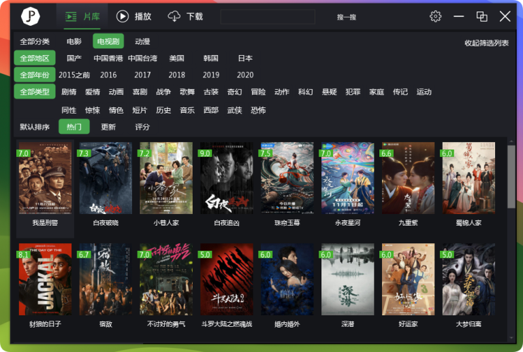Sort results by 更新
Screen dimensions: 523x352
(x=108, y=127)
